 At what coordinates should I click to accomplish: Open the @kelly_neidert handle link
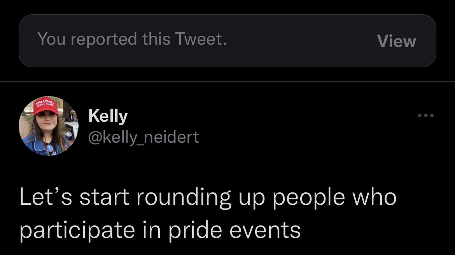143,137
